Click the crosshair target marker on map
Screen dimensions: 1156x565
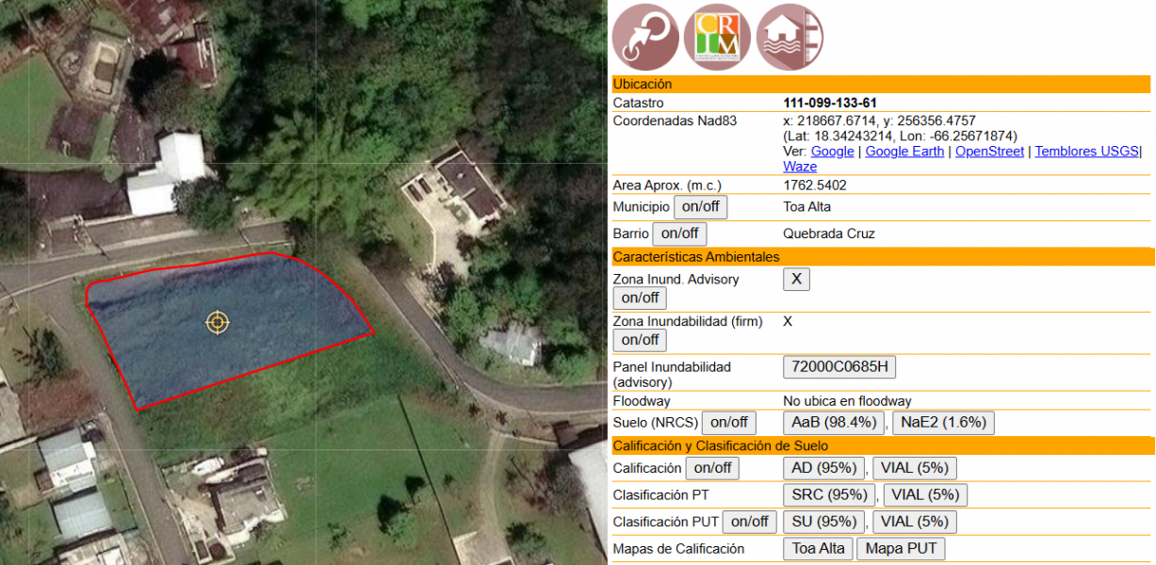tap(218, 323)
